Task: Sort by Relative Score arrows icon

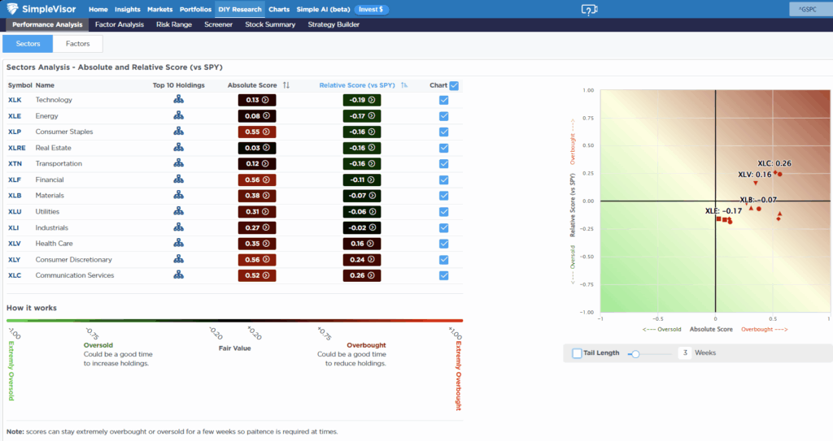Action: pyautogui.click(x=404, y=85)
